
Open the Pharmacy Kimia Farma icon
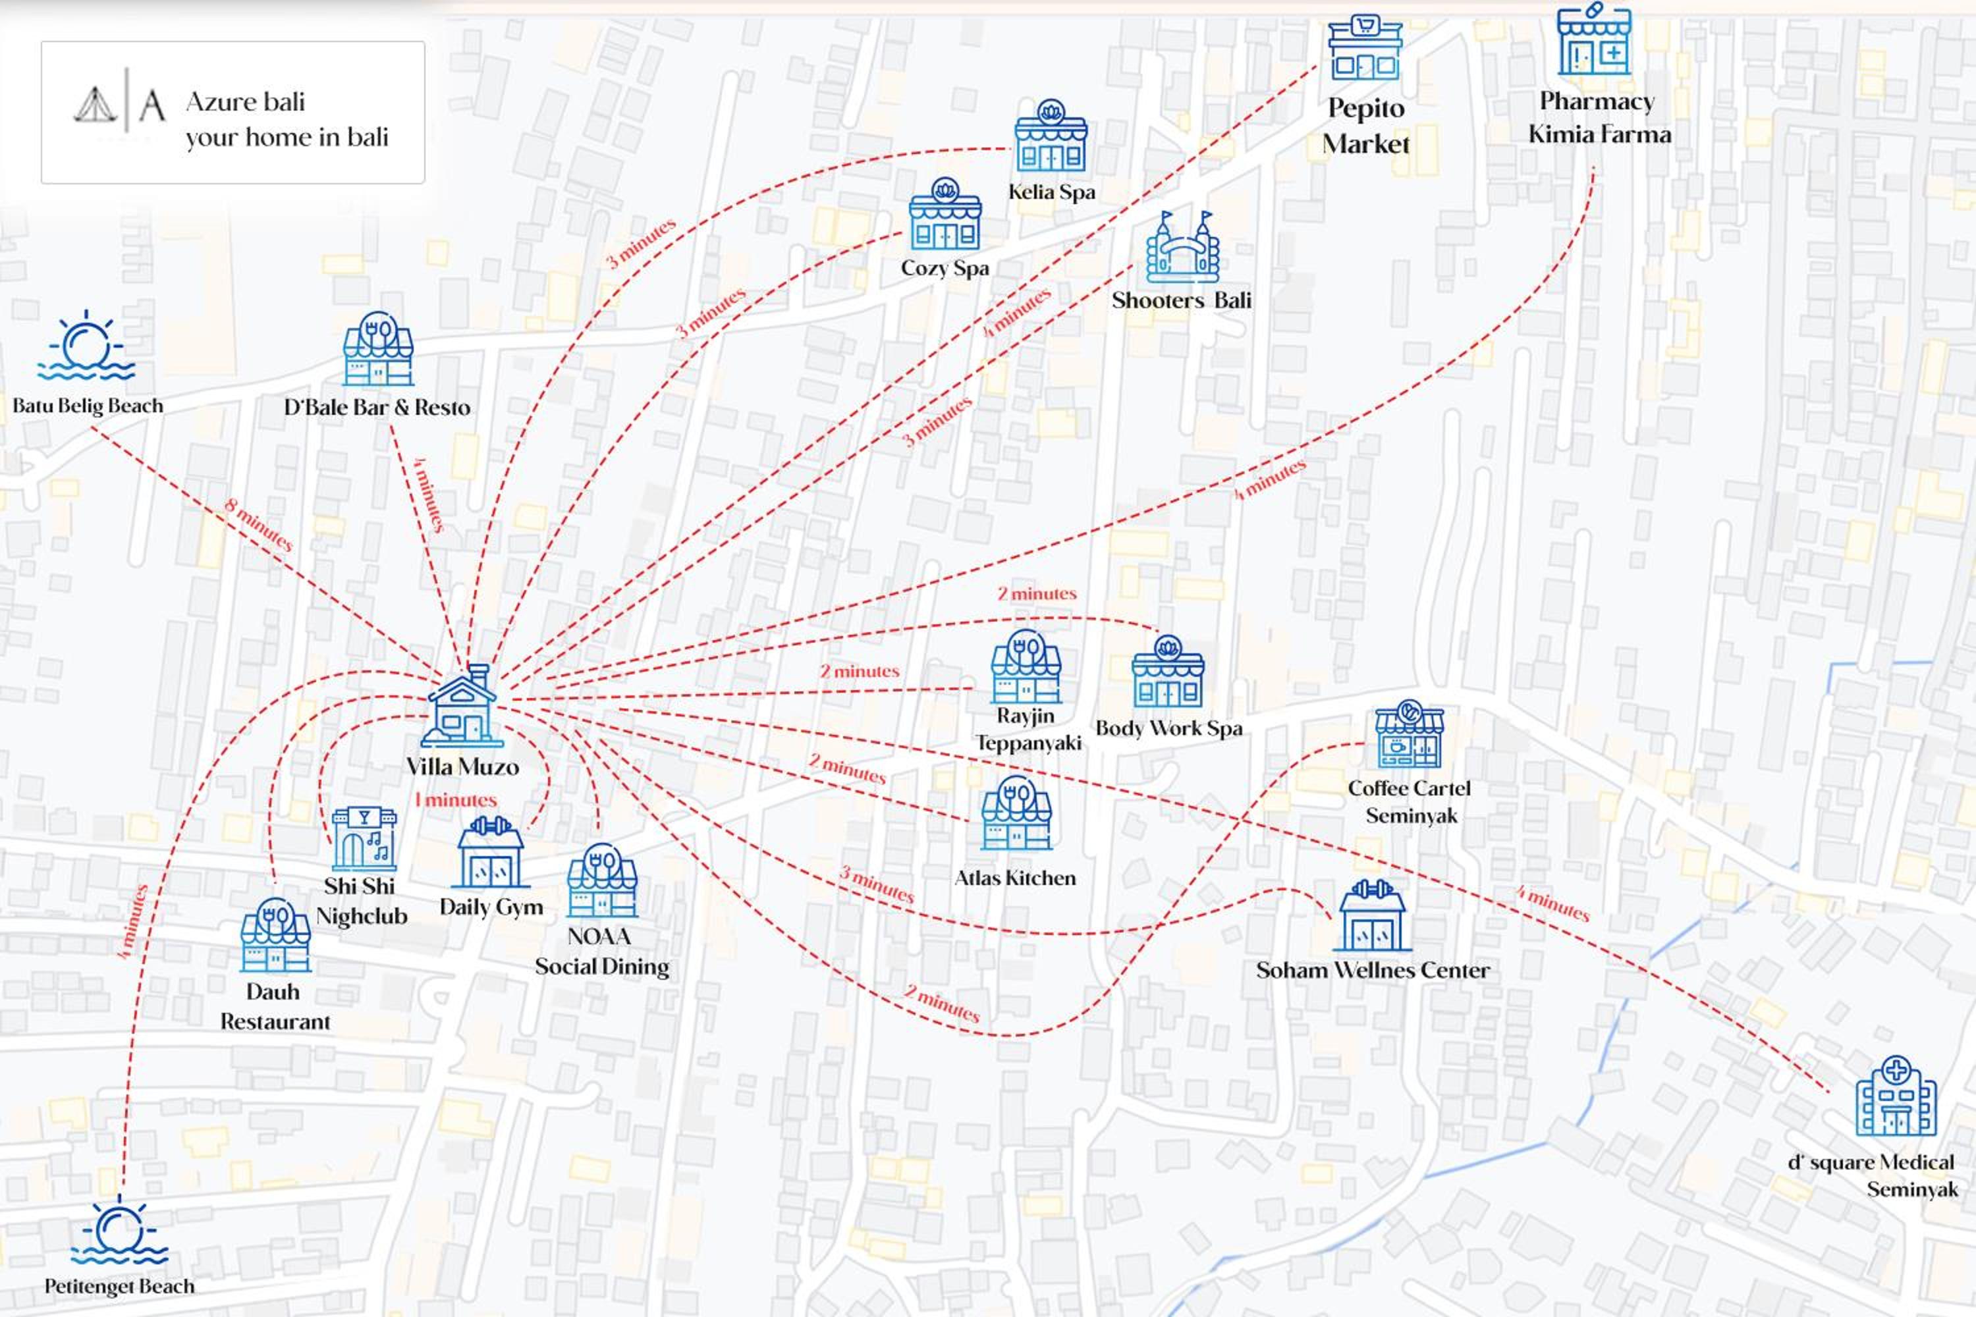click(x=1594, y=39)
